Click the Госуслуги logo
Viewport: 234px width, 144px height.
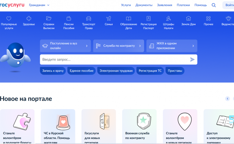tap(12, 5)
